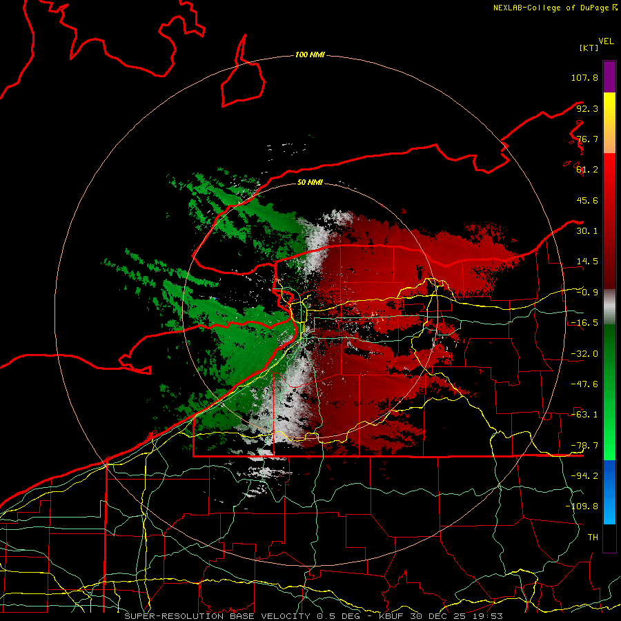Click the -78.7 legend value
Image resolution: width=621 pixels, height=621 pixels.
584,446
